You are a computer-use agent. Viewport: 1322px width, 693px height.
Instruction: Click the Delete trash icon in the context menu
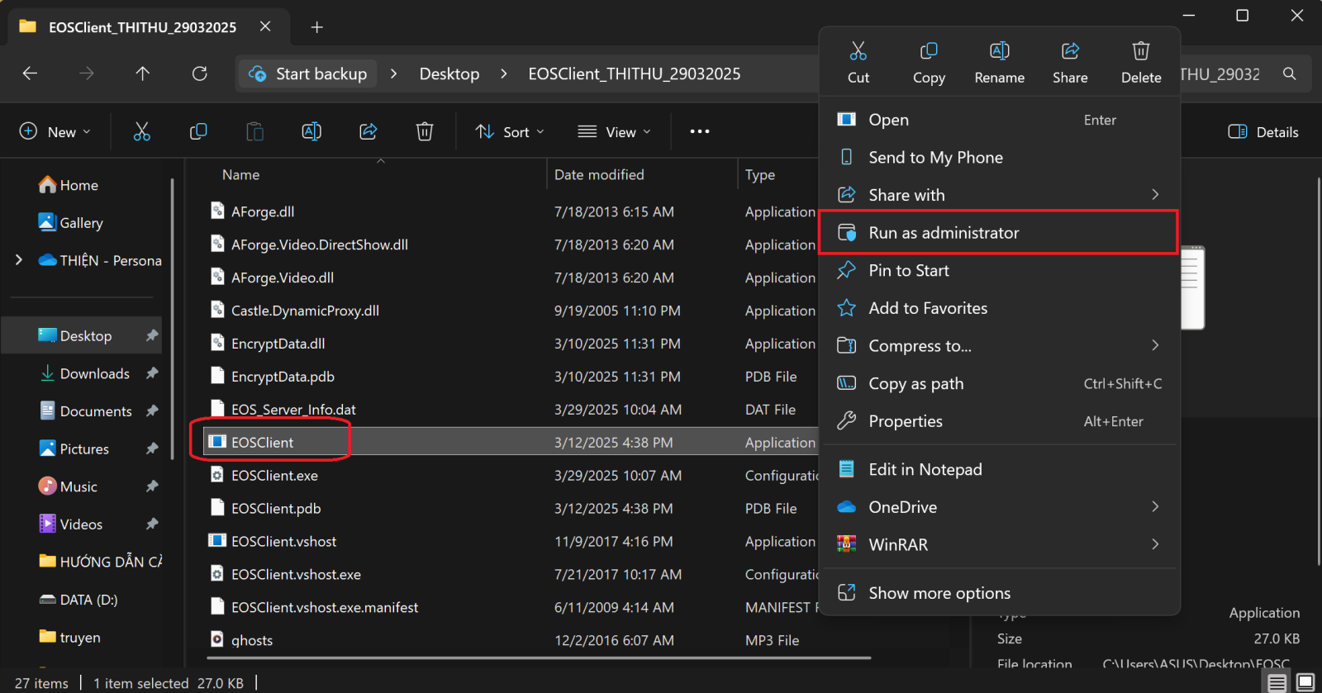pos(1141,51)
